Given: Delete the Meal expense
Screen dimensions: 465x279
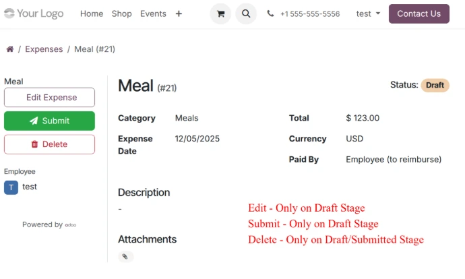Looking at the screenshot, I should click(x=49, y=144).
